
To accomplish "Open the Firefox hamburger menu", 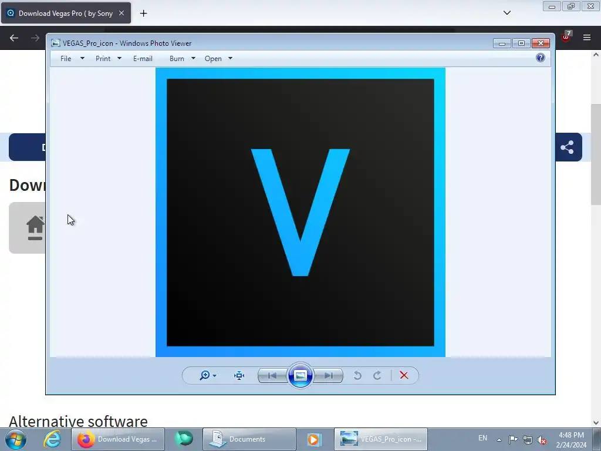I will click(587, 38).
